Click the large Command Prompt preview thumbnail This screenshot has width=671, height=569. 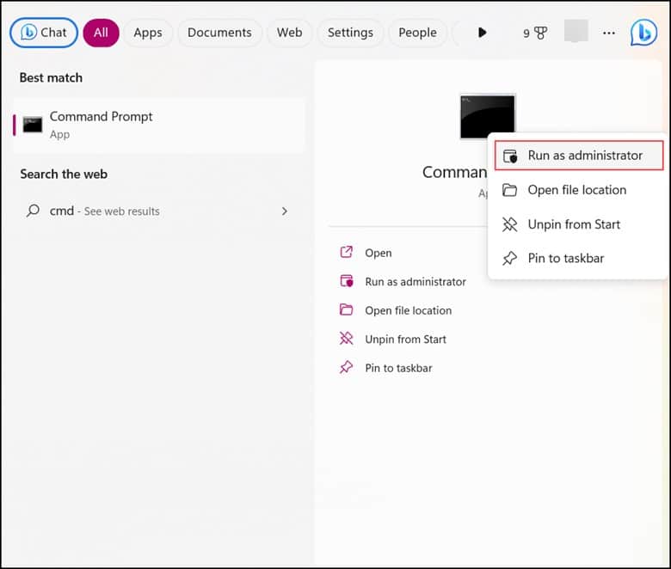pyautogui.click(x=488, y=116)
